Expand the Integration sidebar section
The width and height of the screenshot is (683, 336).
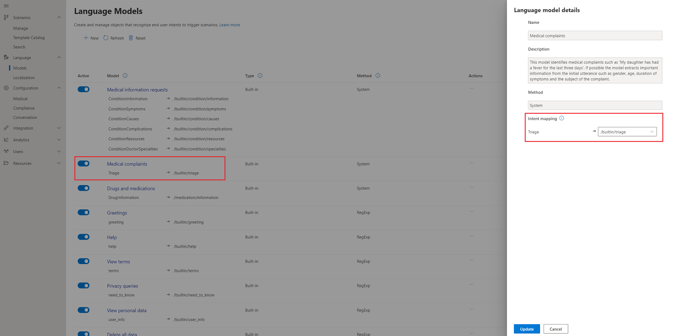click(x=59, y=128)
